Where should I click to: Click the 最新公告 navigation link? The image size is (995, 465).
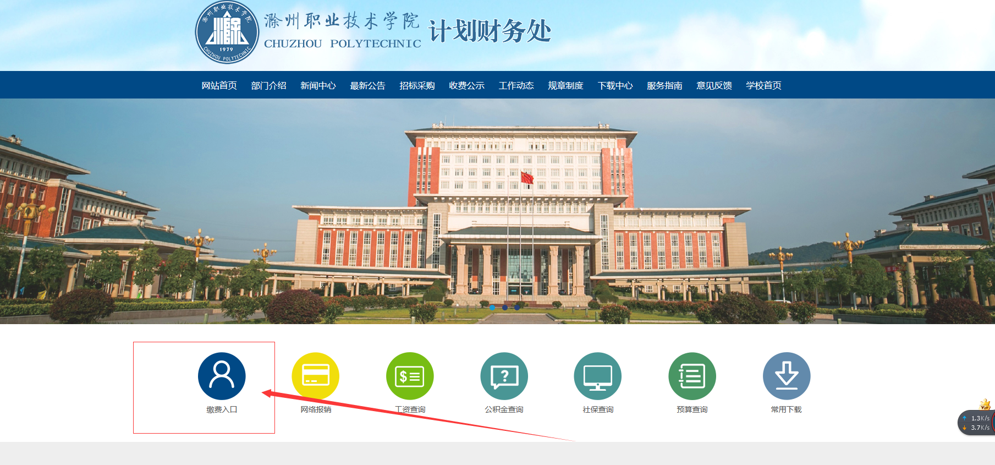(x=367, y=85)
